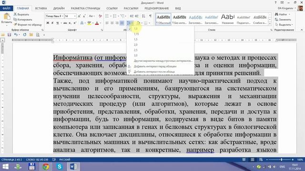Choose Добавить интервал перед абзацем
The height and width of the screenshot is (171, 305).
[x=161, y=66]
